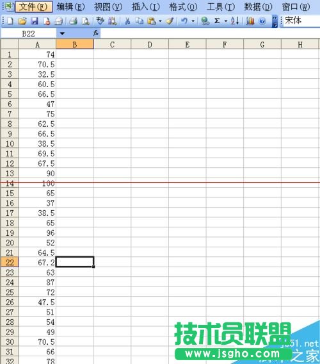Sort ascending with A-Z icon
This screenshot has width=320, height=364.
[235, 21]
